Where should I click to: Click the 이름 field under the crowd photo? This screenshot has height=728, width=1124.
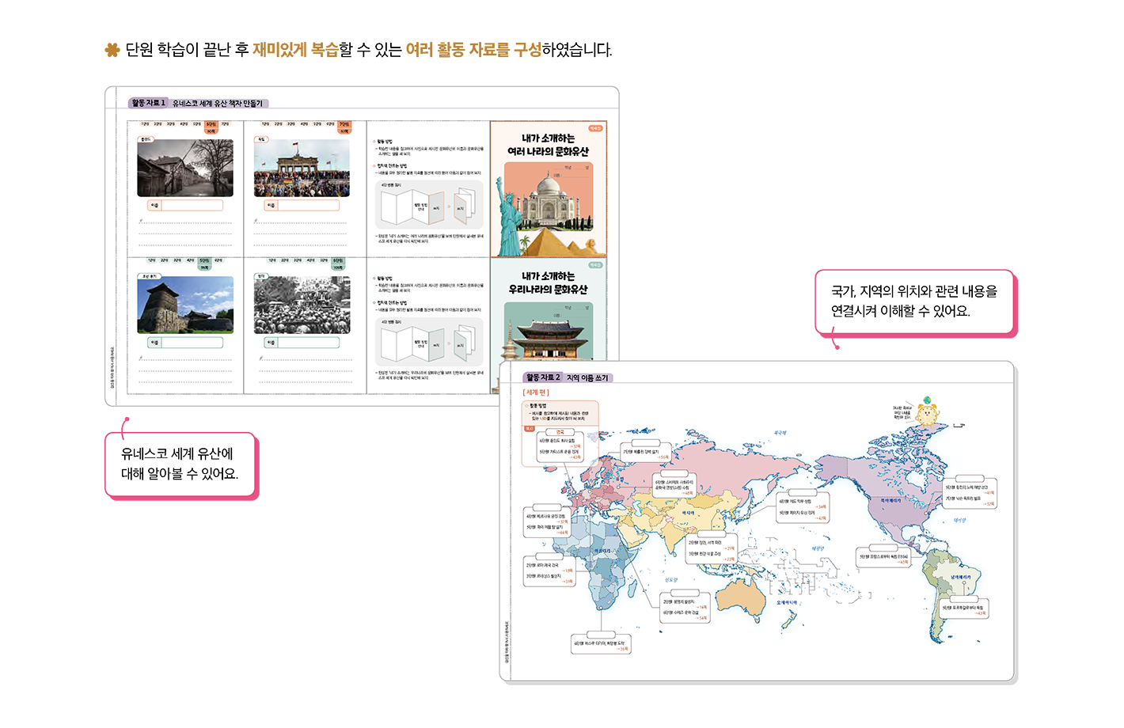point(302,343)
